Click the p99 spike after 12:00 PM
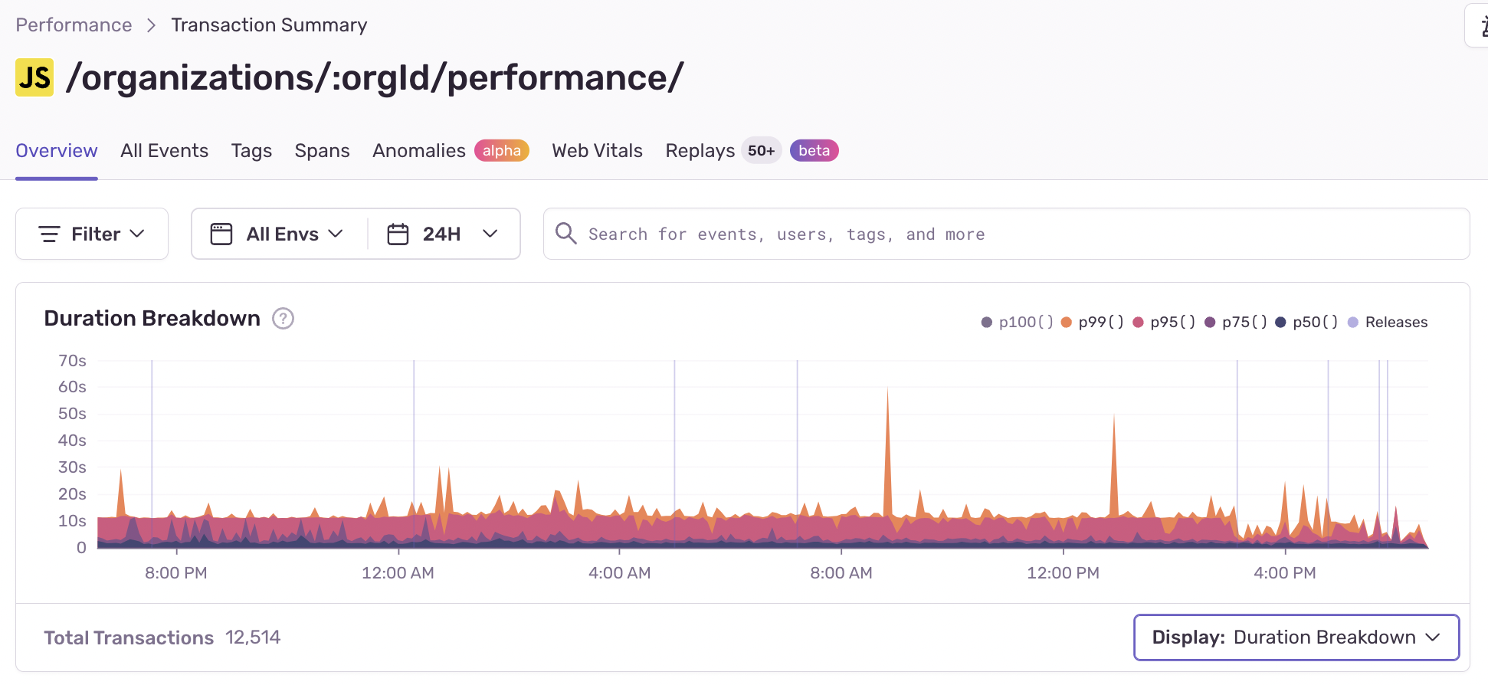The width and height of the screenshot is (1488, 685). click(x=1113, y=465)
